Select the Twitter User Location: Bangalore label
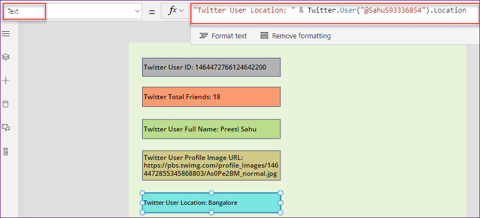480x218 pixels. [211, 203]
